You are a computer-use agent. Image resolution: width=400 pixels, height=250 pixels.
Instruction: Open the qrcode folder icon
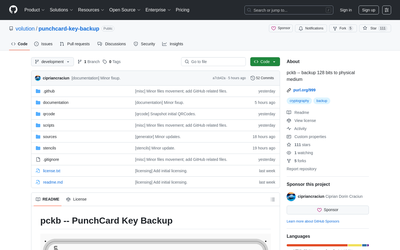click(x=38, y=114)
